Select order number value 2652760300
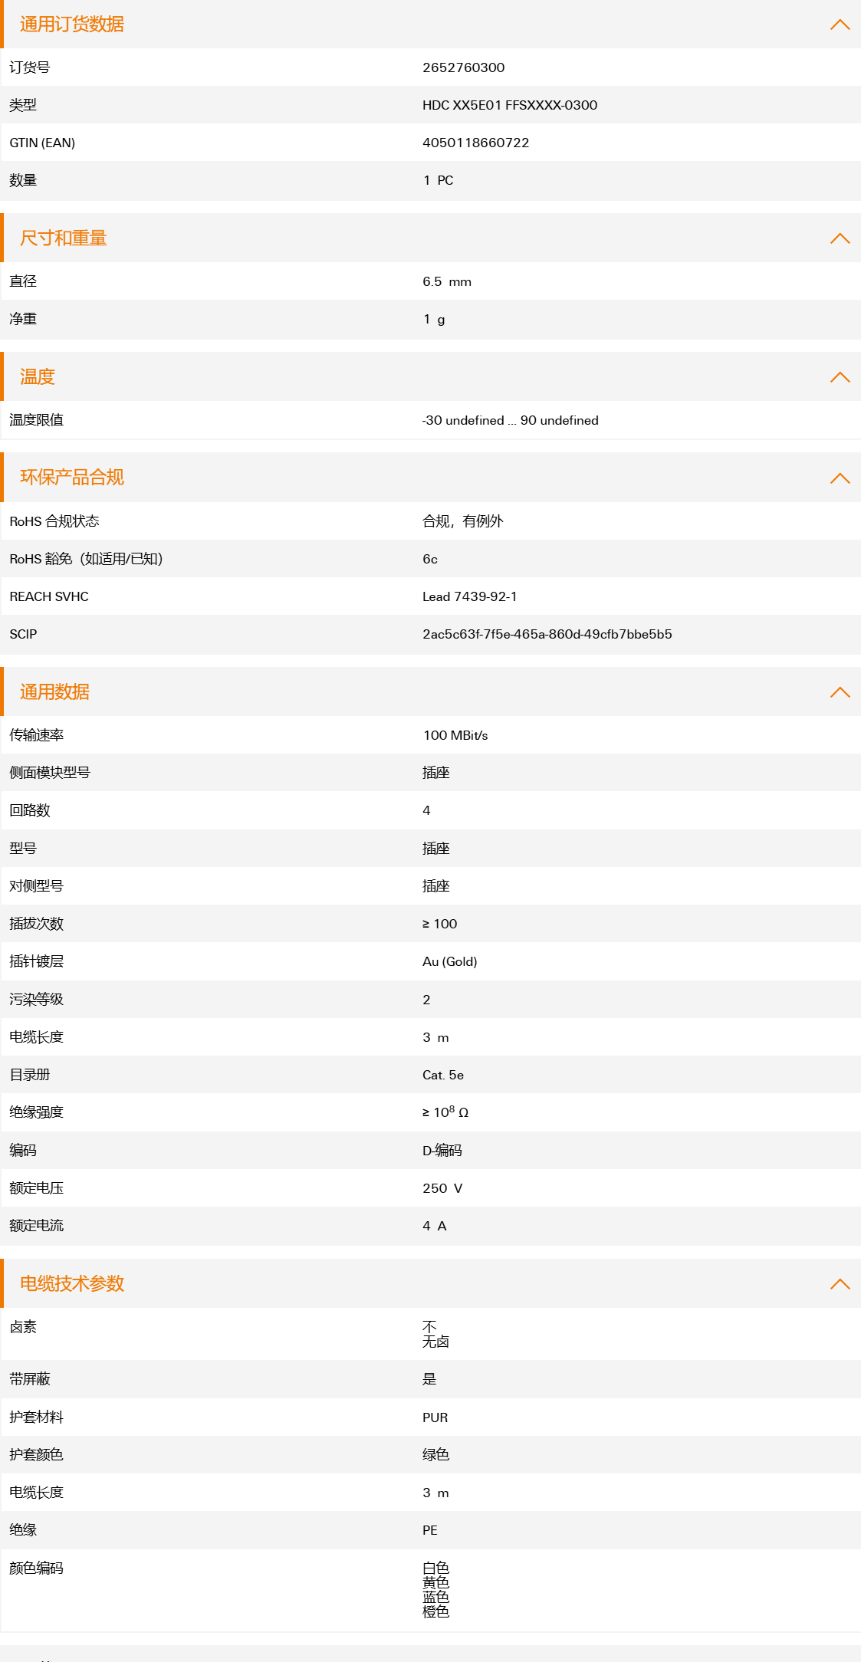Viewport: 861px width, 1662px height. point(464,67)
